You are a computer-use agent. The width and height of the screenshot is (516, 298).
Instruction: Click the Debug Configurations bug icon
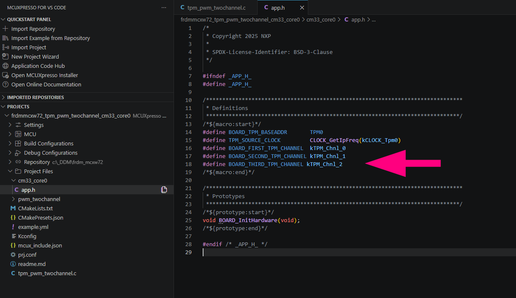pos(18,153)
